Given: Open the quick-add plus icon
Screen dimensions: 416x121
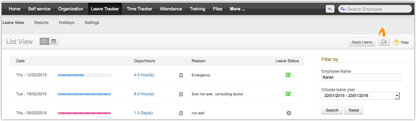Looking at the screenshot, I should 330,9.
